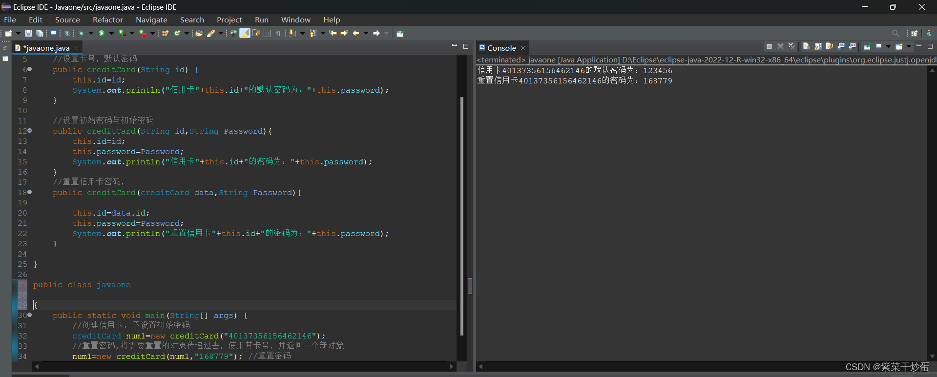Image resolution: width=937 pixels, height=377 pixels.
Task: Click Display Selected Console monitor icon
Action: point(878,46)
